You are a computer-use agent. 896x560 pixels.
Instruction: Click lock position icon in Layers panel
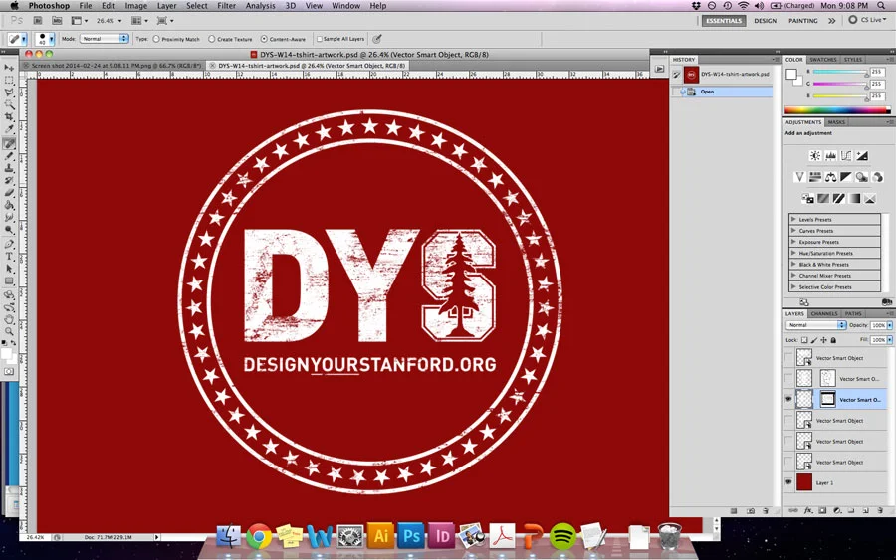(823, 340)
